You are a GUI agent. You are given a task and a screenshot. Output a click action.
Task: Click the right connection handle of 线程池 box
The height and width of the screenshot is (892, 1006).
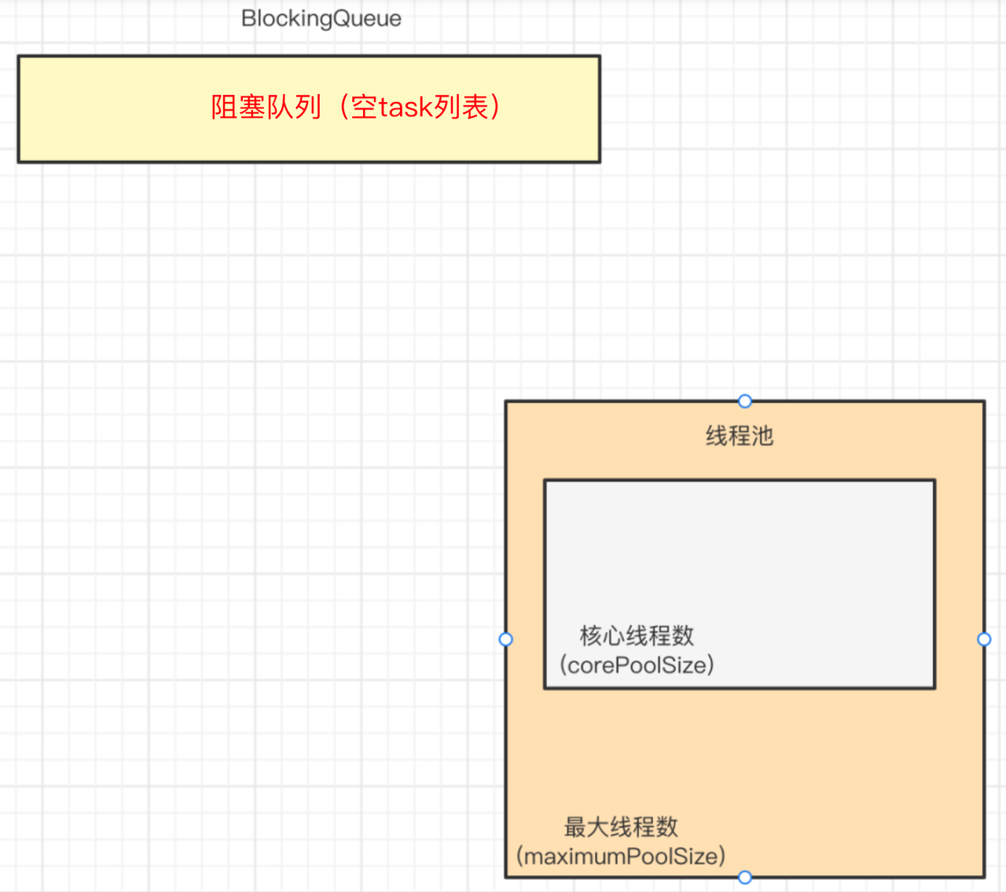point(984,639)
